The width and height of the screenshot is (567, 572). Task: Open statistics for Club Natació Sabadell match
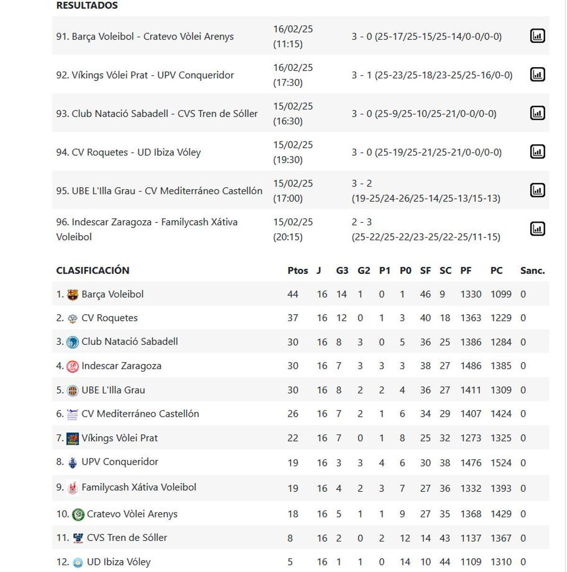coord(538,113)
